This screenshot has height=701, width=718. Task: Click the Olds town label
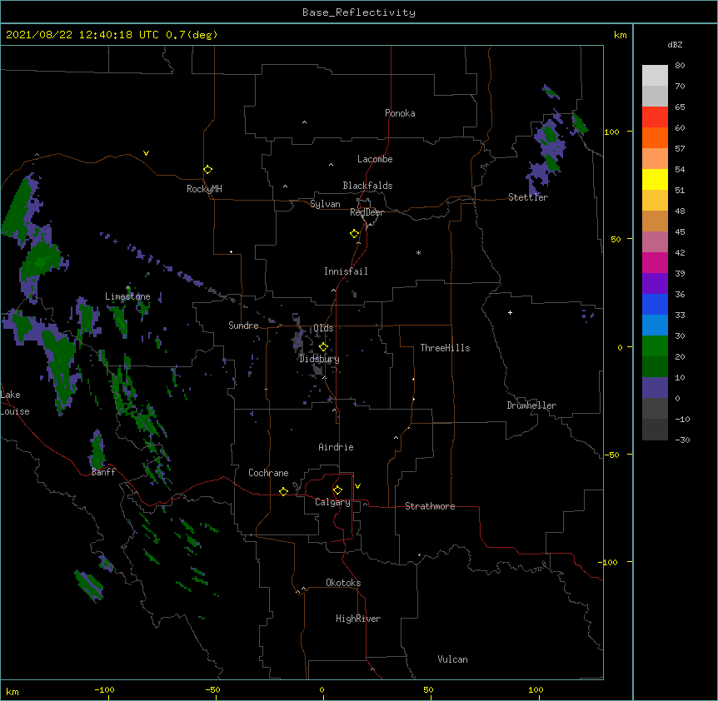(323, 328)
